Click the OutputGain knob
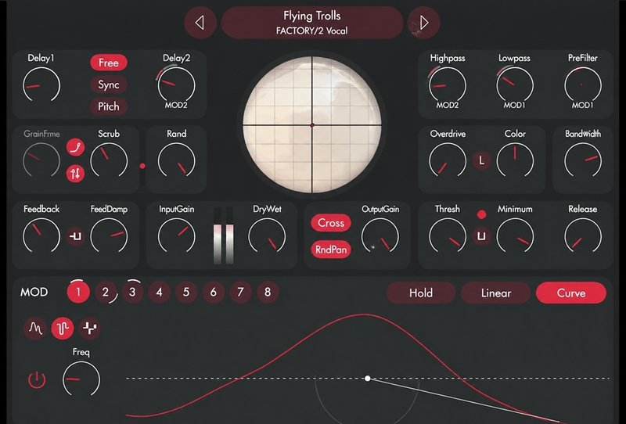Image resolution: width=626 pixels, height=424 pixels. (380, 235)
